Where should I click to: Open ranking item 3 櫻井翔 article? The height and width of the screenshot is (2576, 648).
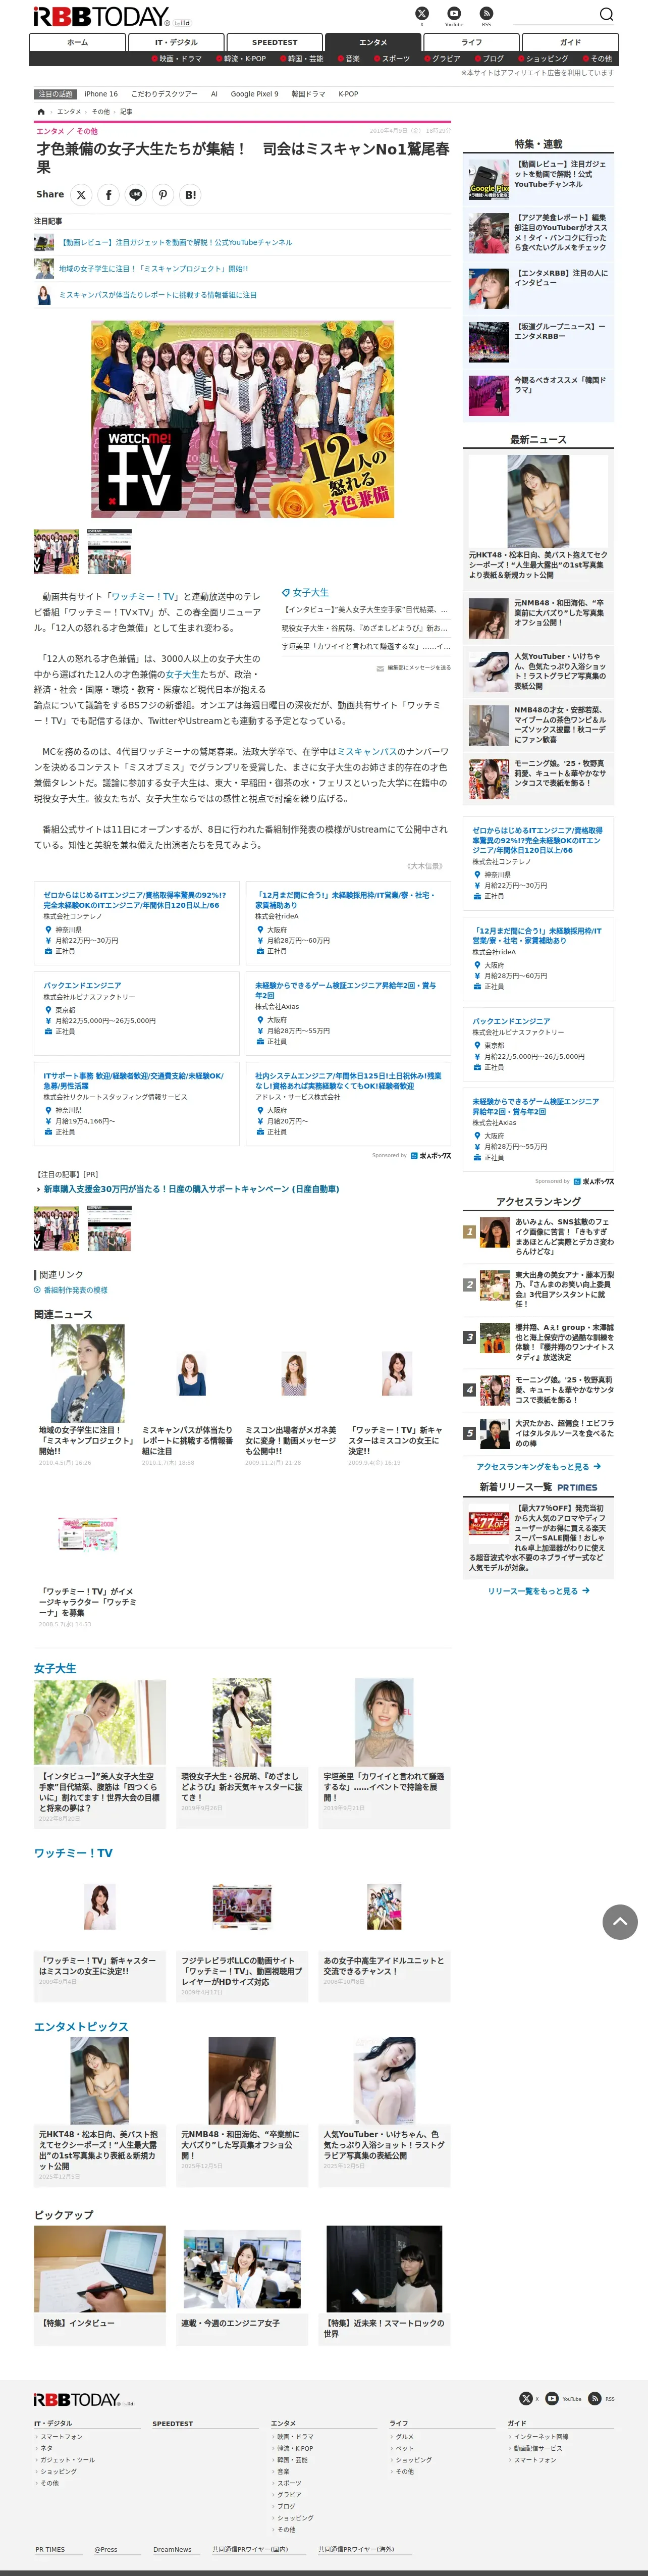(538, 1342)
